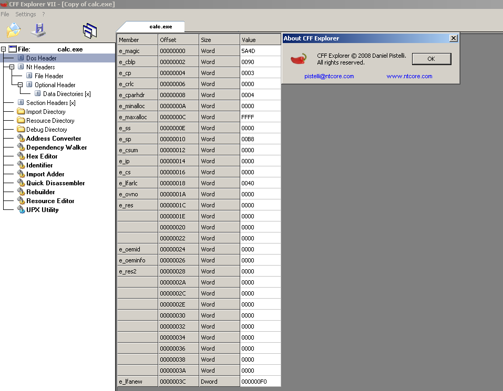The image size is (503, 391).
Task: Open Optional Header in the tree
Action: pyautogui.click(x=55, y=85)
